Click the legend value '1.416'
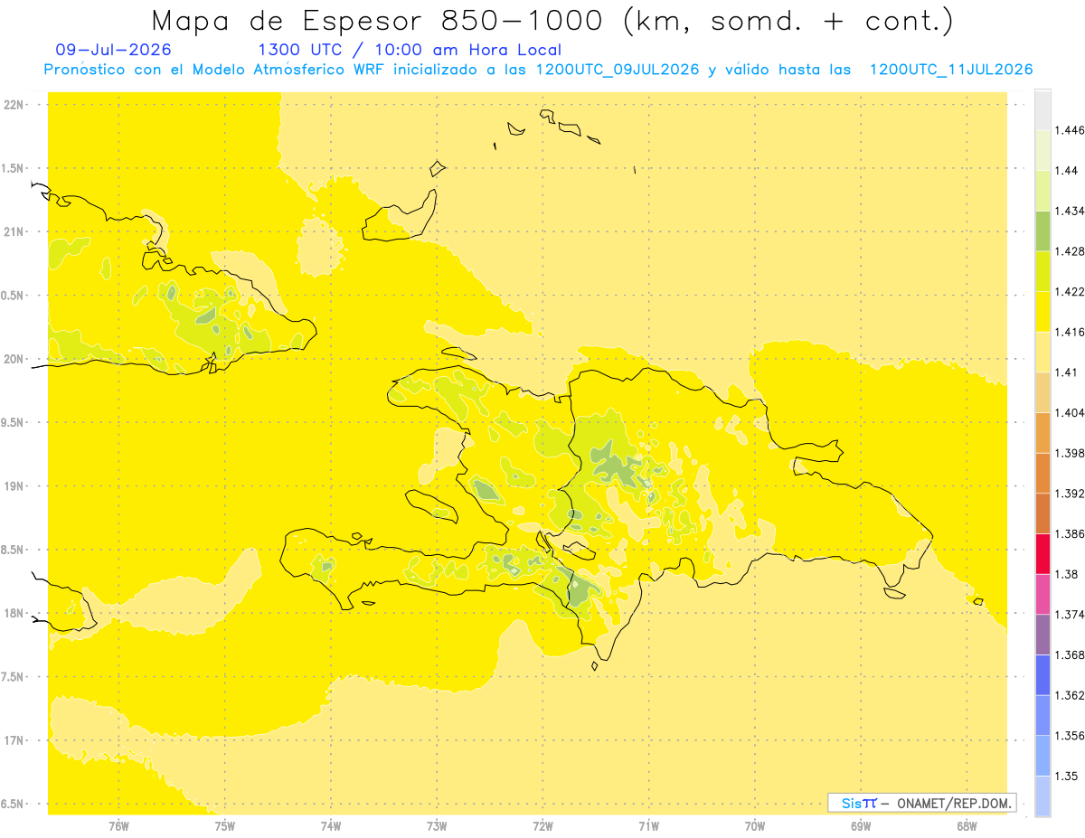 (x=1071, y=332)
